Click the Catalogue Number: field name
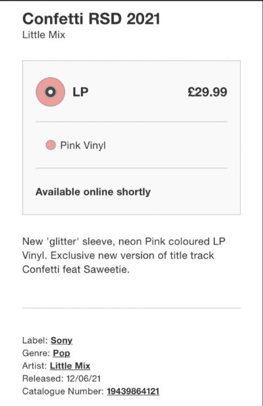 pyautogui.click(x=63, y=391)
